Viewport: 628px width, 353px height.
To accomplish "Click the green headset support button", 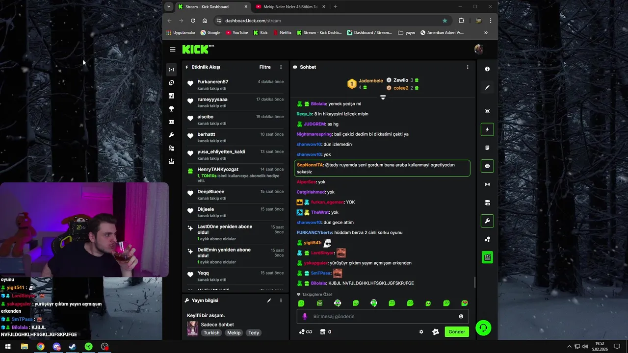I will (x=483, y=328).
